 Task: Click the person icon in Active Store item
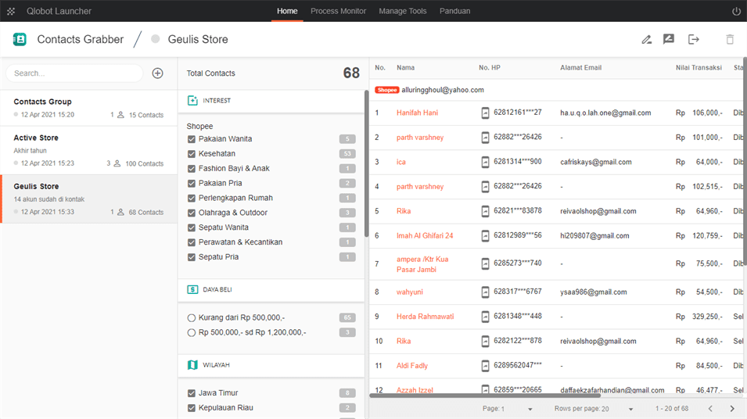pyautogui.click(x=117, y=163)
